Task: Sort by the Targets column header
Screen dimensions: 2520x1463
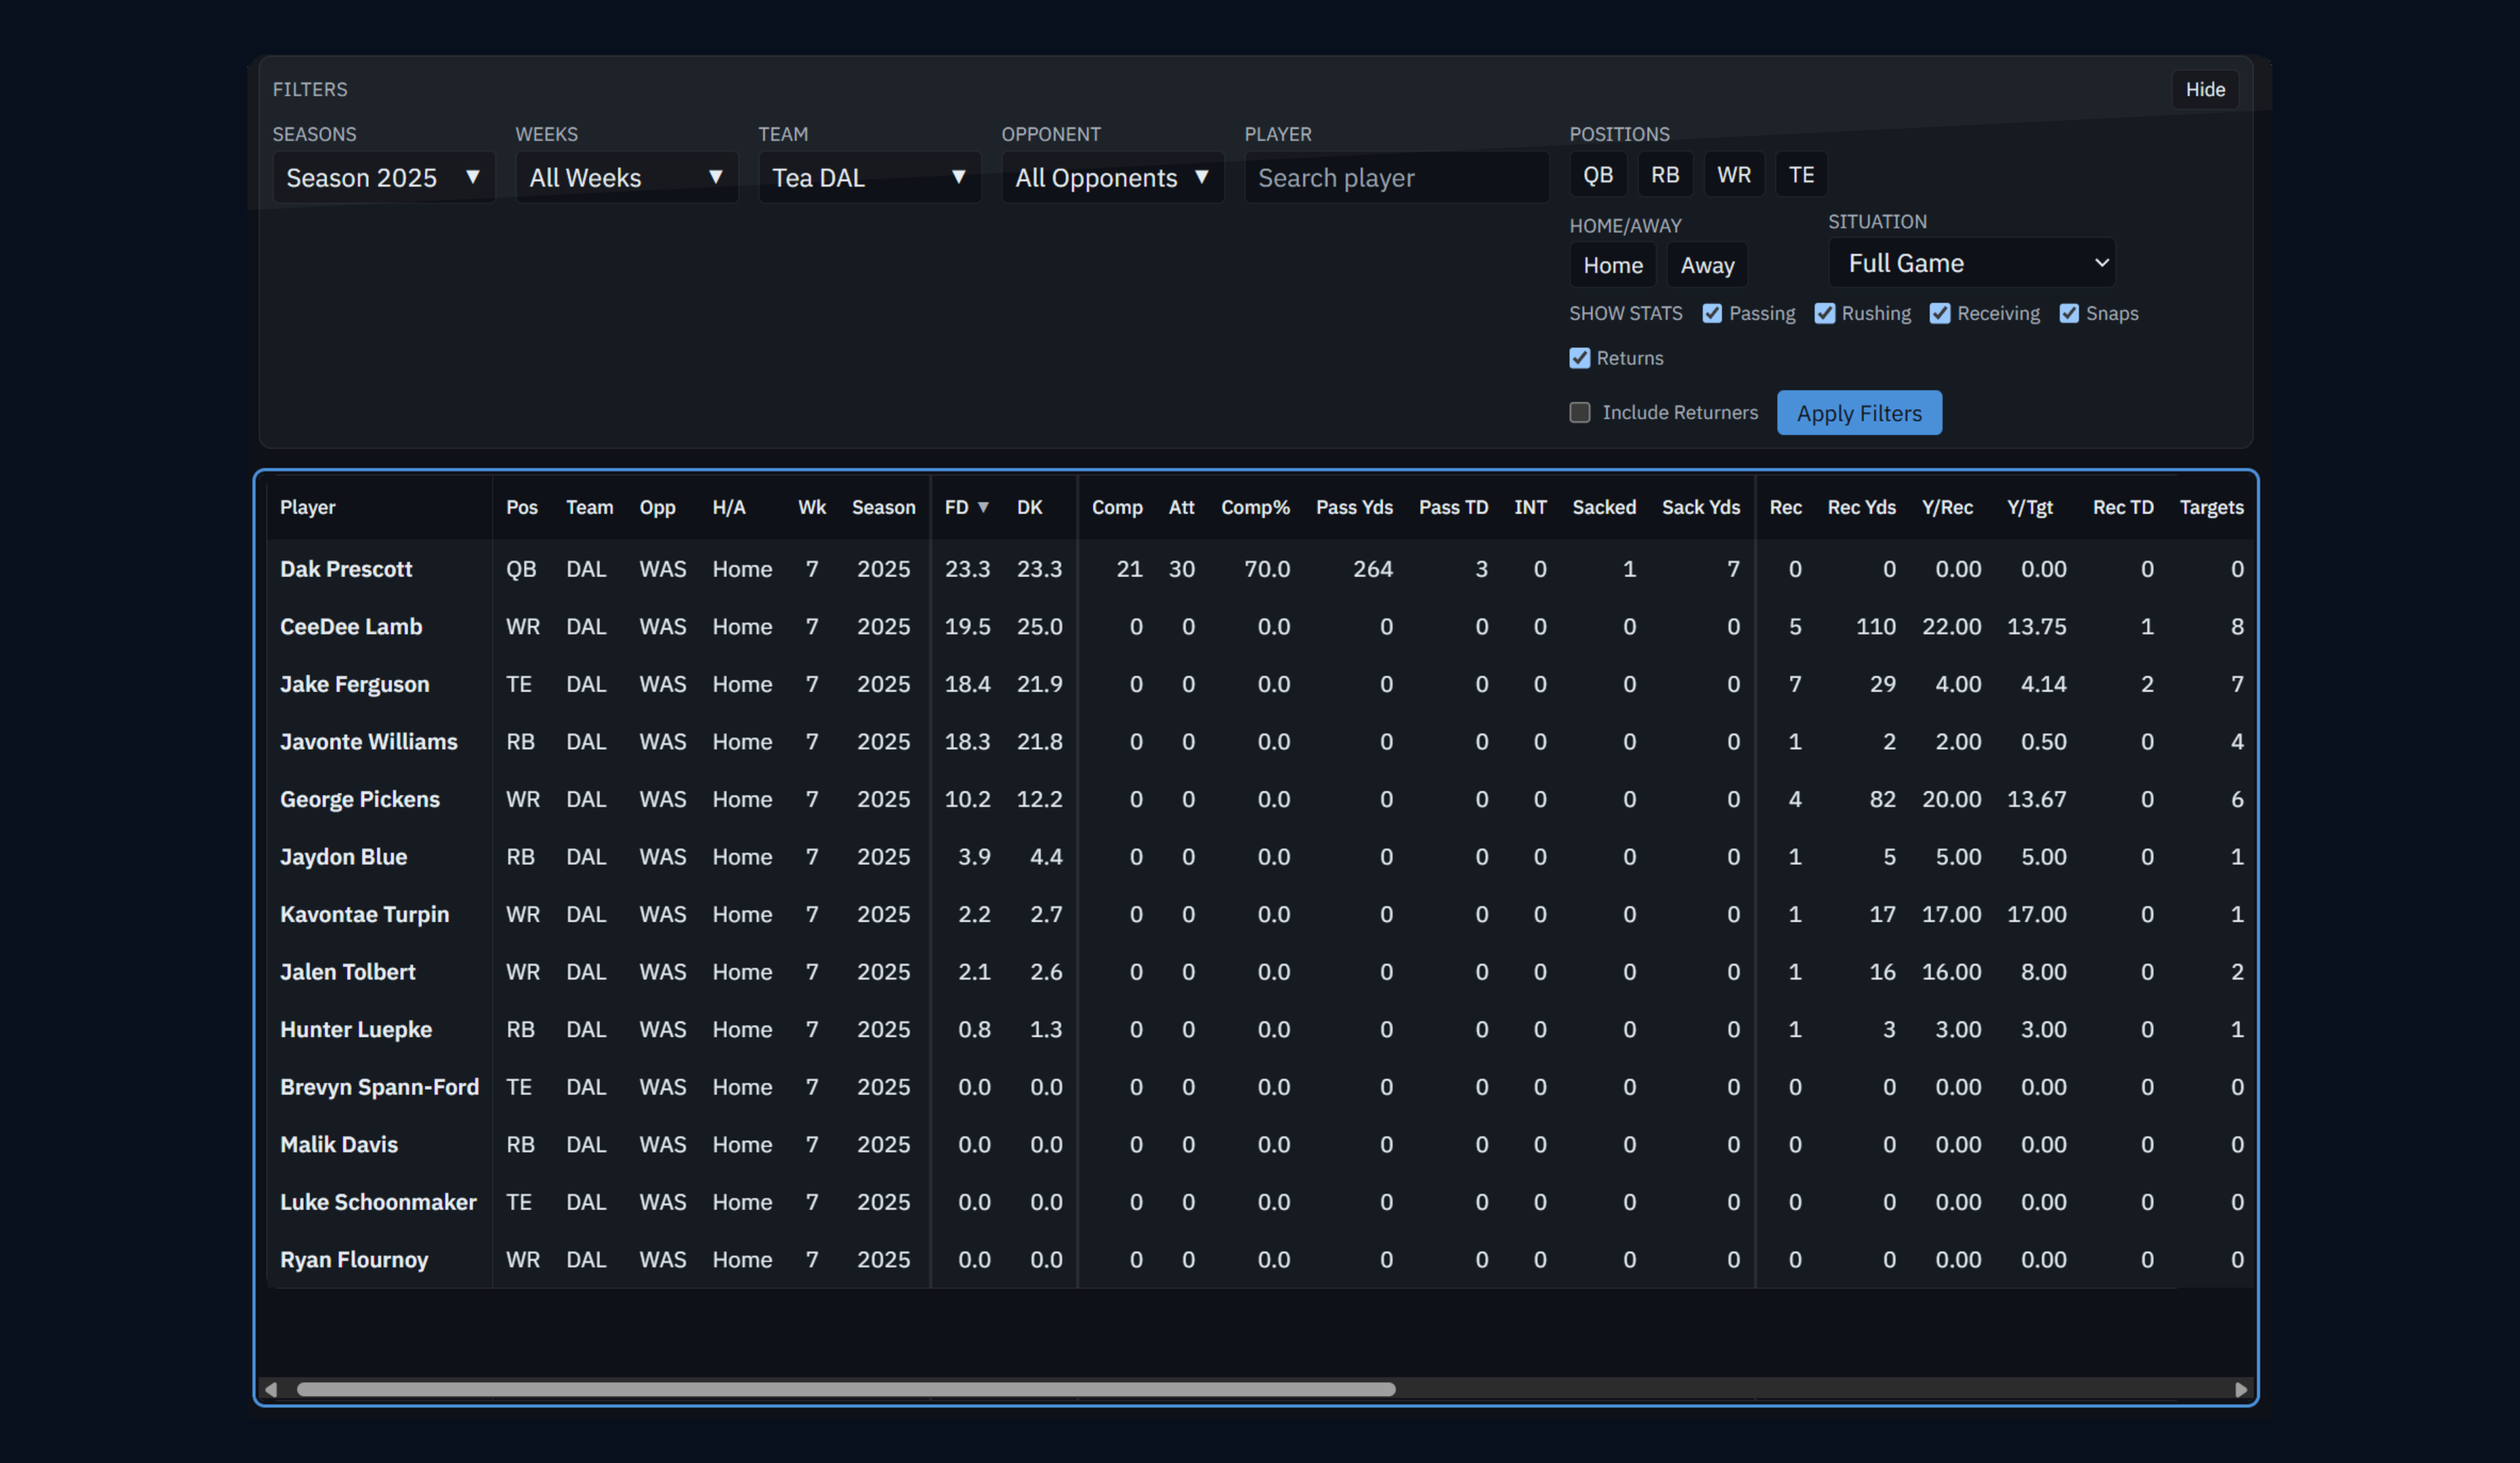Action: coord(2211,508)
